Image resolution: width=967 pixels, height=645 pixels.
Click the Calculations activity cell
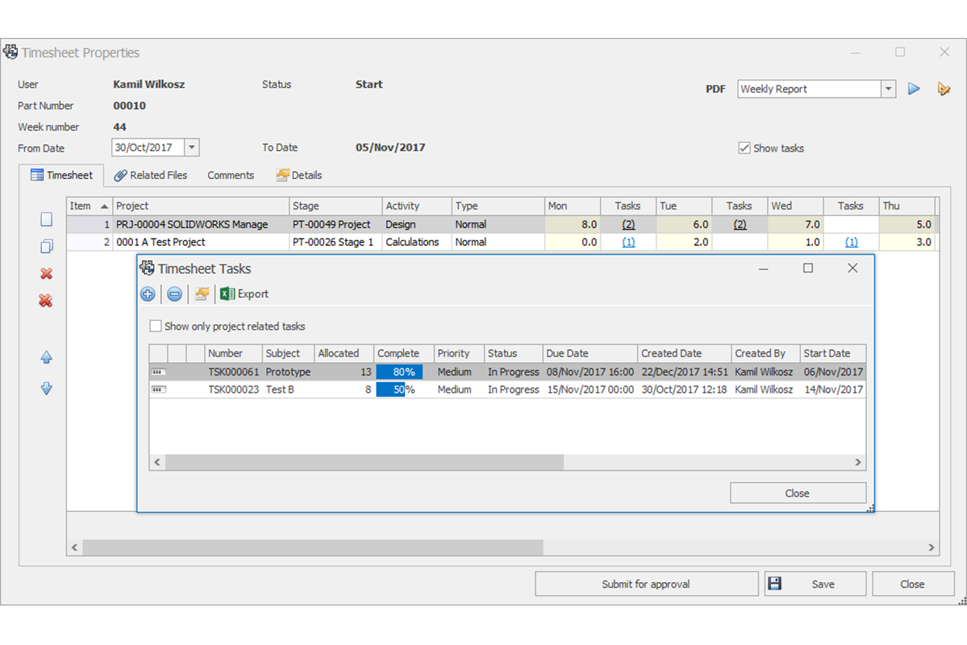(417, 243)
